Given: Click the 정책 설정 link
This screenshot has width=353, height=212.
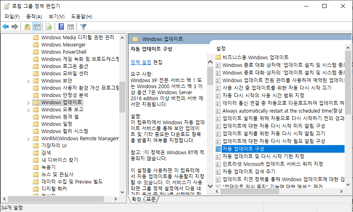Looking at the screenshot, I should [x=141, y=62].
